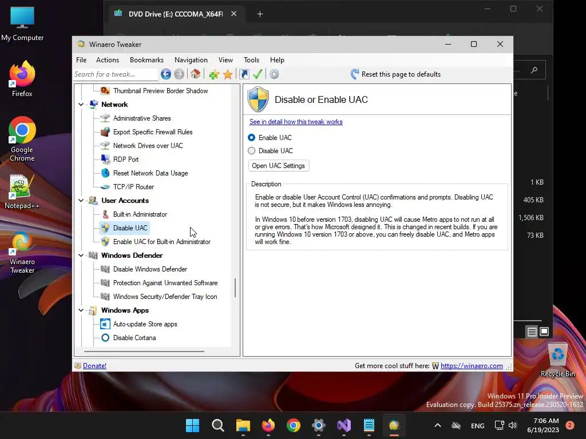Add this tweak to bookmarks icon
The height and width of the screenshot is (439, 586).
(x=214, y=74)
